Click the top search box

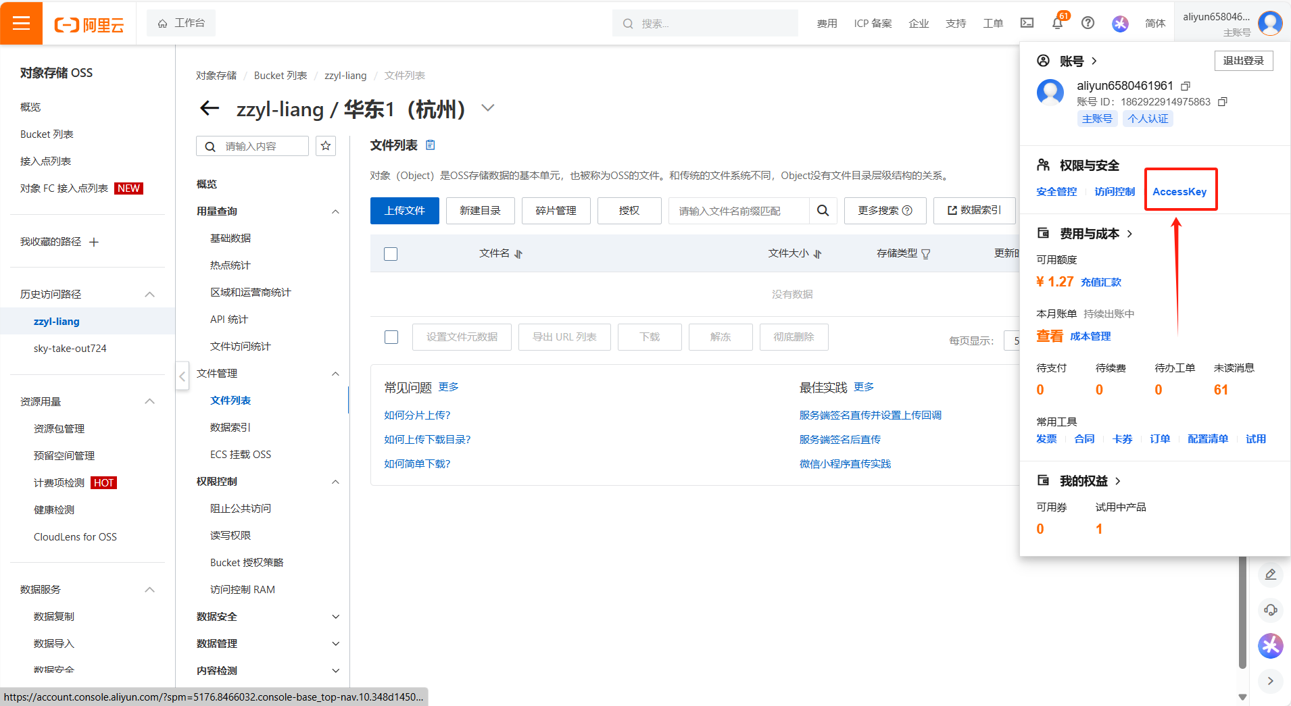pyautogui.click(x=705, y=24)
